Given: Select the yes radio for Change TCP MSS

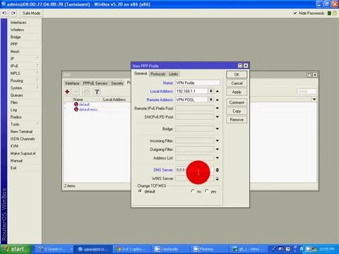Looking at the screenshot, I should (207, 191).
